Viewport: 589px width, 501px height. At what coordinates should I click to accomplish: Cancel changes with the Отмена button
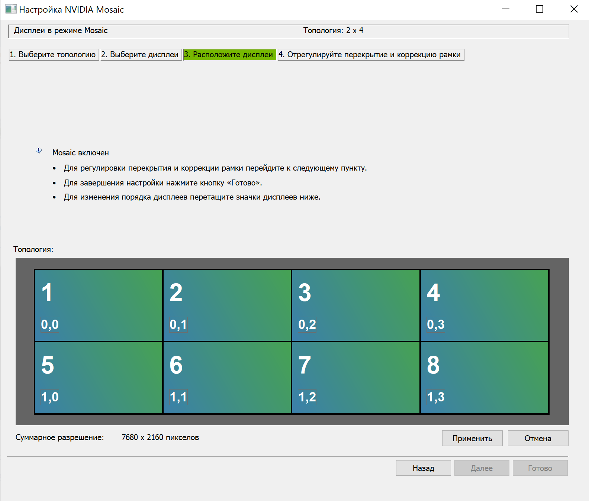tap(538, 438)
